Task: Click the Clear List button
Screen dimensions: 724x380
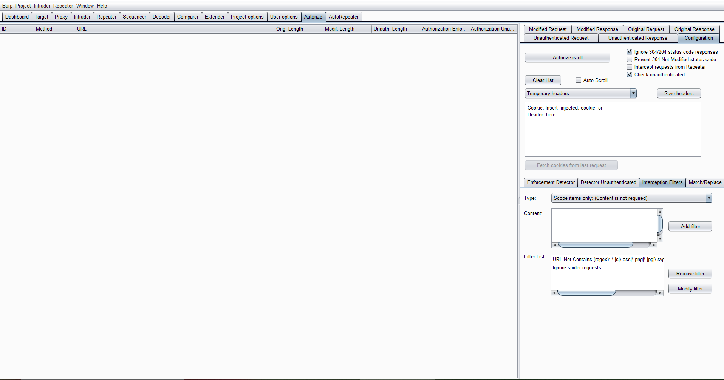Action: (543, 80)
